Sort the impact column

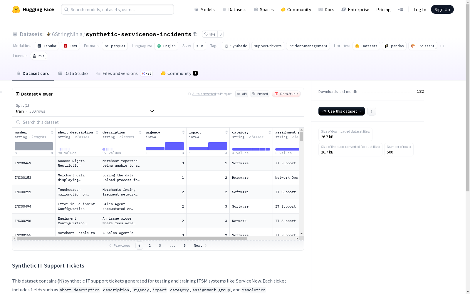(226, 132)
